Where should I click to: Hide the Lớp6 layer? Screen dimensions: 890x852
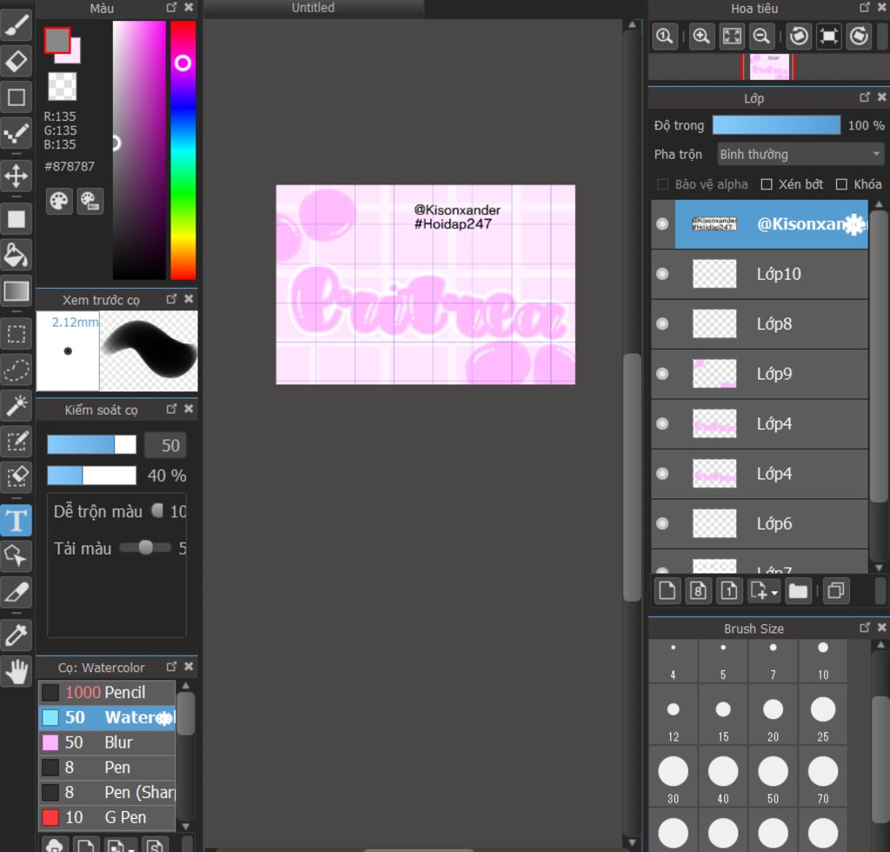pos(662,523)
